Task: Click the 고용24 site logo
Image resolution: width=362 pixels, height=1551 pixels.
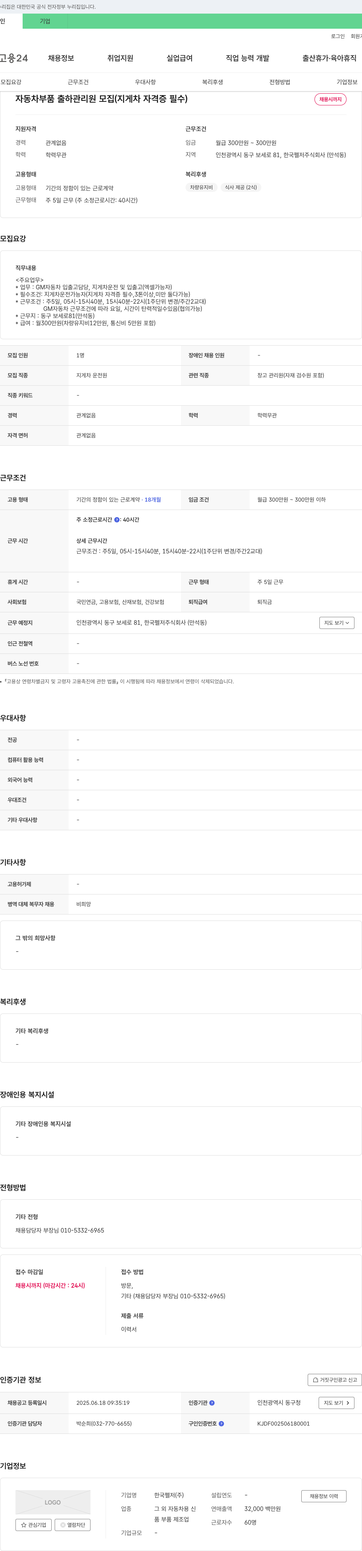Action: click(x=14, y=59)
